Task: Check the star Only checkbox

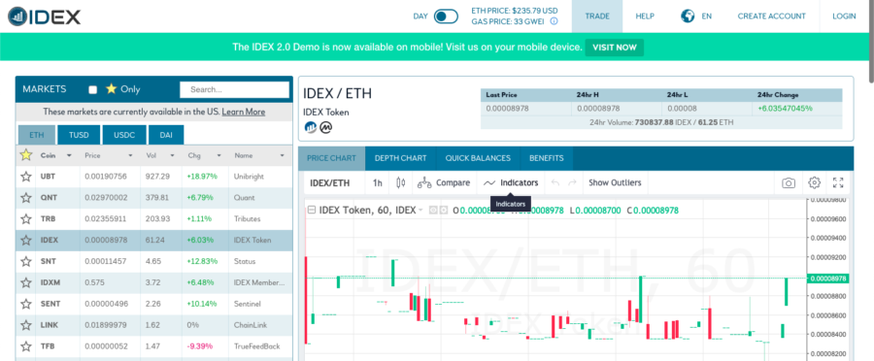Action: (x=93, y=89)
